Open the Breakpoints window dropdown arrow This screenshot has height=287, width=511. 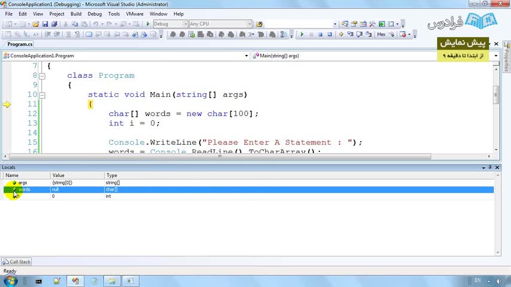click(409, 34)
